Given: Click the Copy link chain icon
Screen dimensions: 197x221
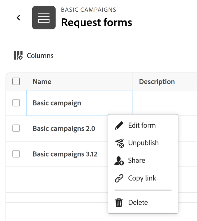Looking at the screenshot, I should click(x=119, y=178).
